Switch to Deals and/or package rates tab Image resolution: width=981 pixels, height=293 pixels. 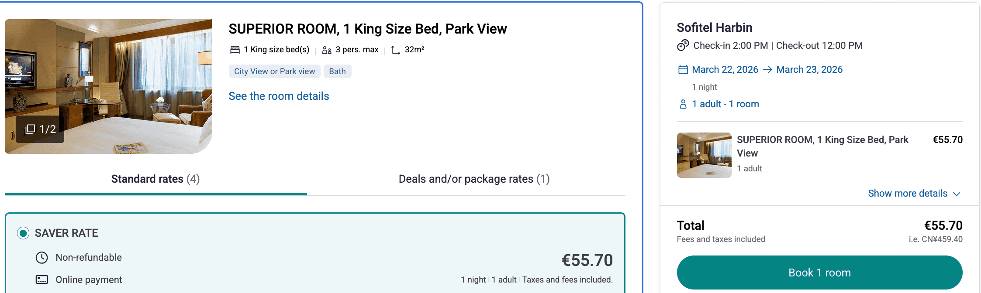(474, 179)
